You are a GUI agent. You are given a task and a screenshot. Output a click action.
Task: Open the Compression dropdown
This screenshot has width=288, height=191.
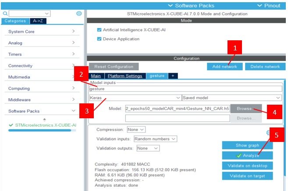pyautogui.click(x=136, y=130)
